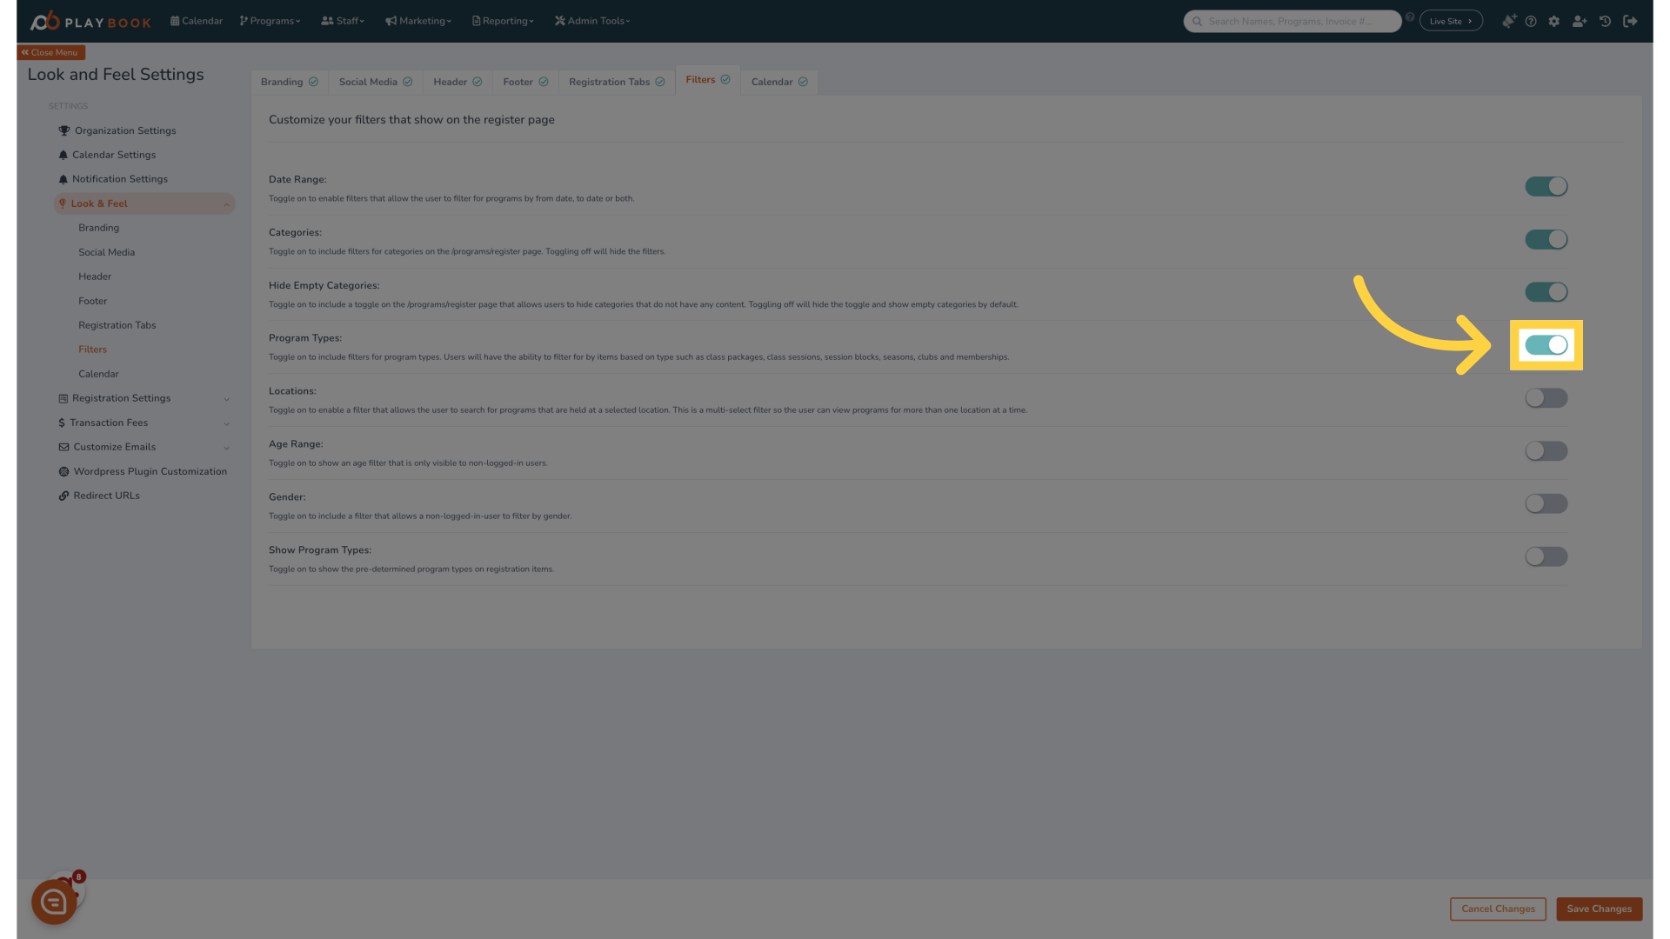Image resolution: width=1670 pixels, height=939 pixels.
Task: Open the Programs dropdown menu
Action: tap(269, 21)
